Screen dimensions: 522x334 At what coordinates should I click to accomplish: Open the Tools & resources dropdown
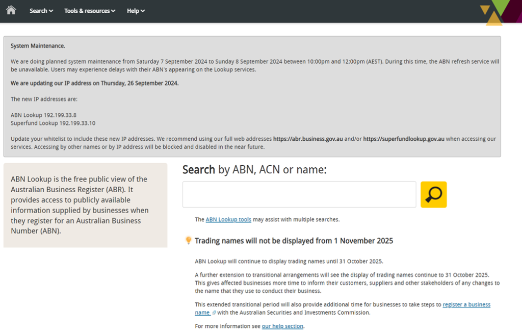pyautogui.click(x=90, y=11)
